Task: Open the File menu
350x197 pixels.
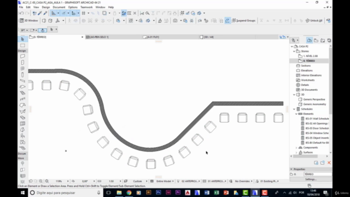Action: coord(21,7)
